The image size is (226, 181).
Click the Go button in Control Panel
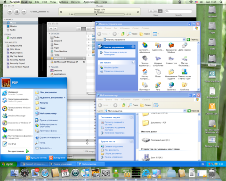pyautogui.click(x=193, y=40)
